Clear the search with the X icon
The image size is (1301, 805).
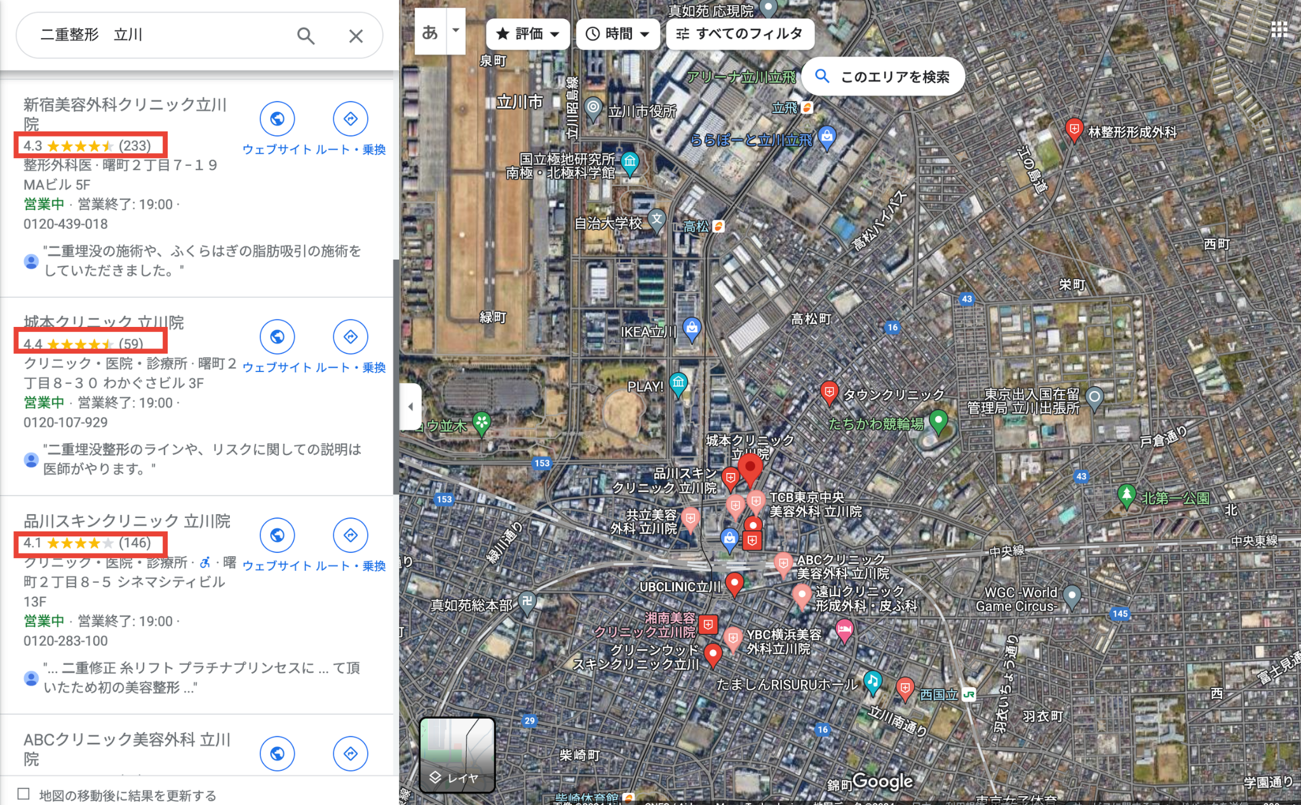356,36
